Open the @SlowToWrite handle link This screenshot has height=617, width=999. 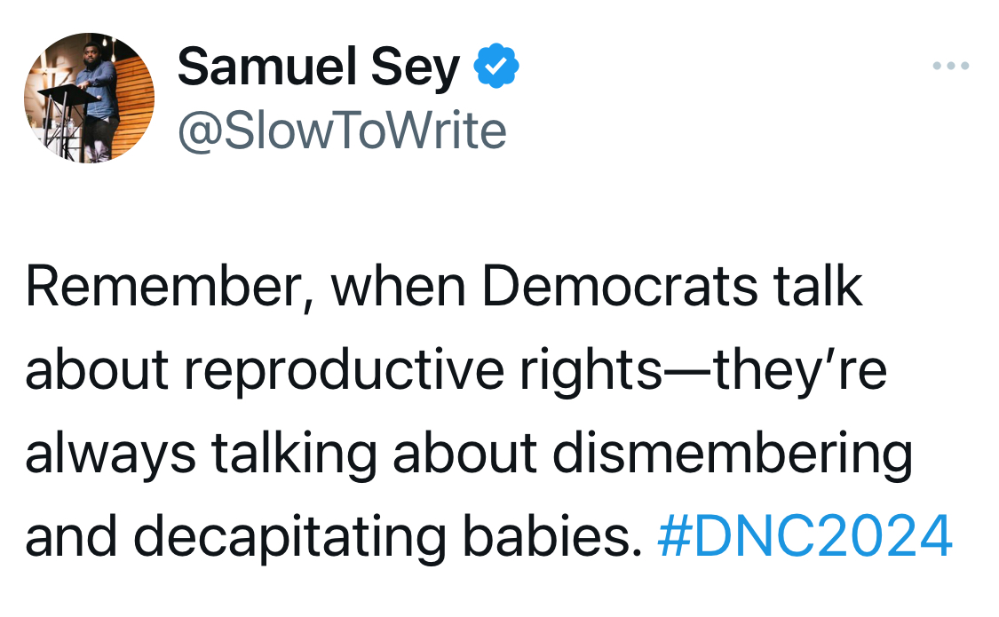click(x=342, y=131)
